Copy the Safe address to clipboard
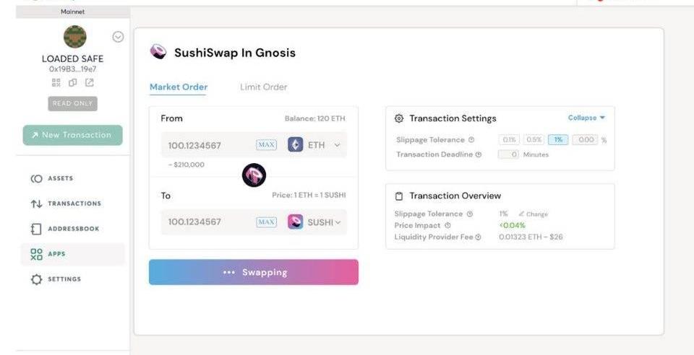 tap(72, 83)
